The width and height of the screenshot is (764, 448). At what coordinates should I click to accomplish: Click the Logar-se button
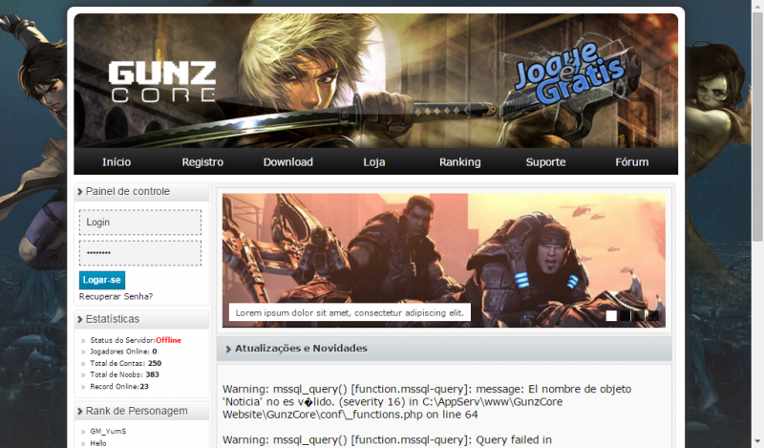[x=102, y=280]
